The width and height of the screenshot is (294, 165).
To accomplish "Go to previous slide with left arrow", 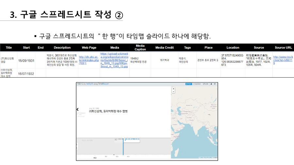I will point(78,109).
